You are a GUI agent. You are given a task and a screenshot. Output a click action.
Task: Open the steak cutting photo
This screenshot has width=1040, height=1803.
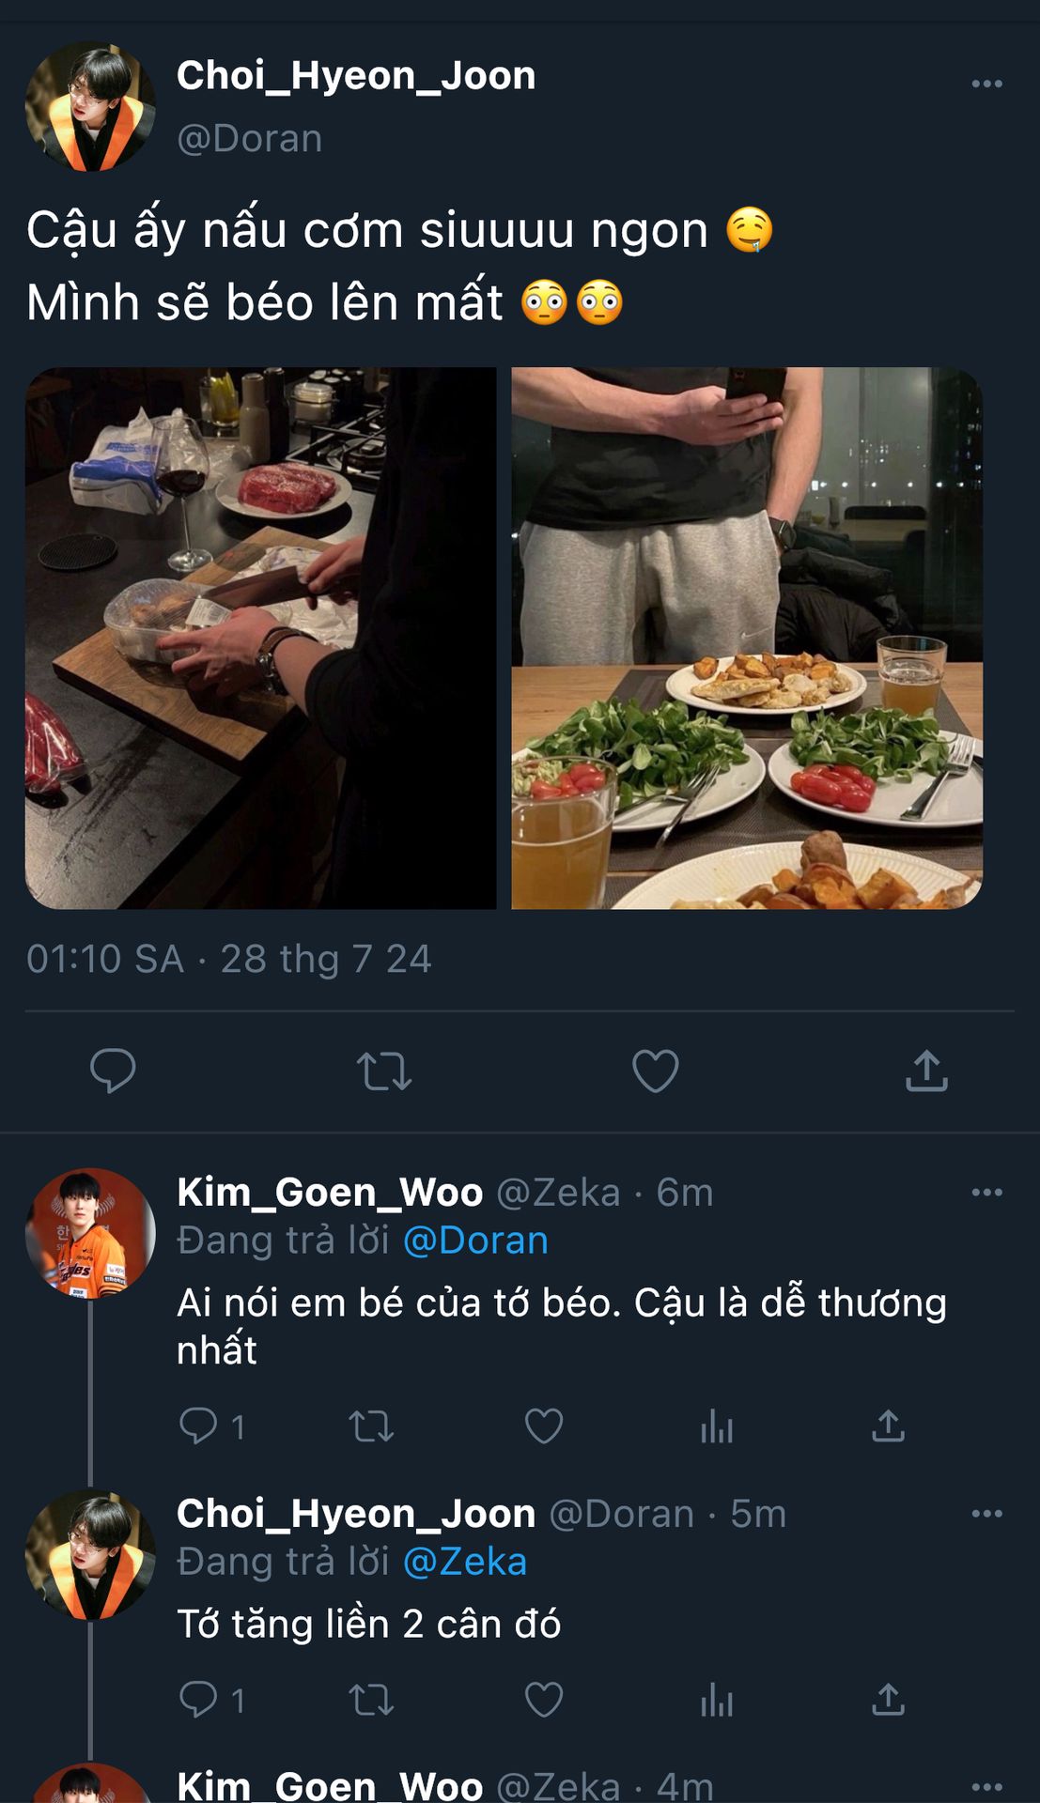(260, 638)
